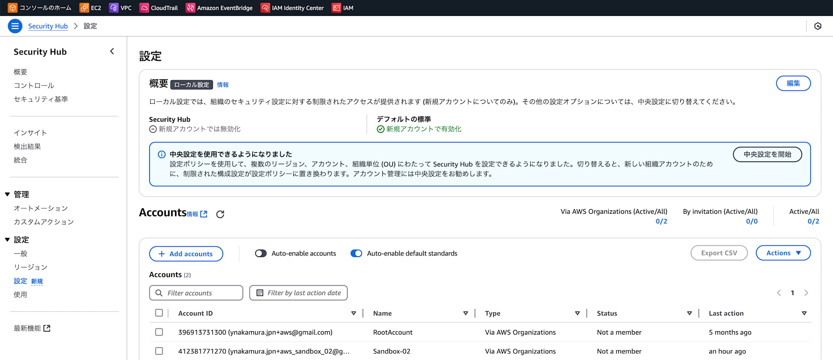
Task: Sort by Type column arrow
Action: [x=577, y=313]
